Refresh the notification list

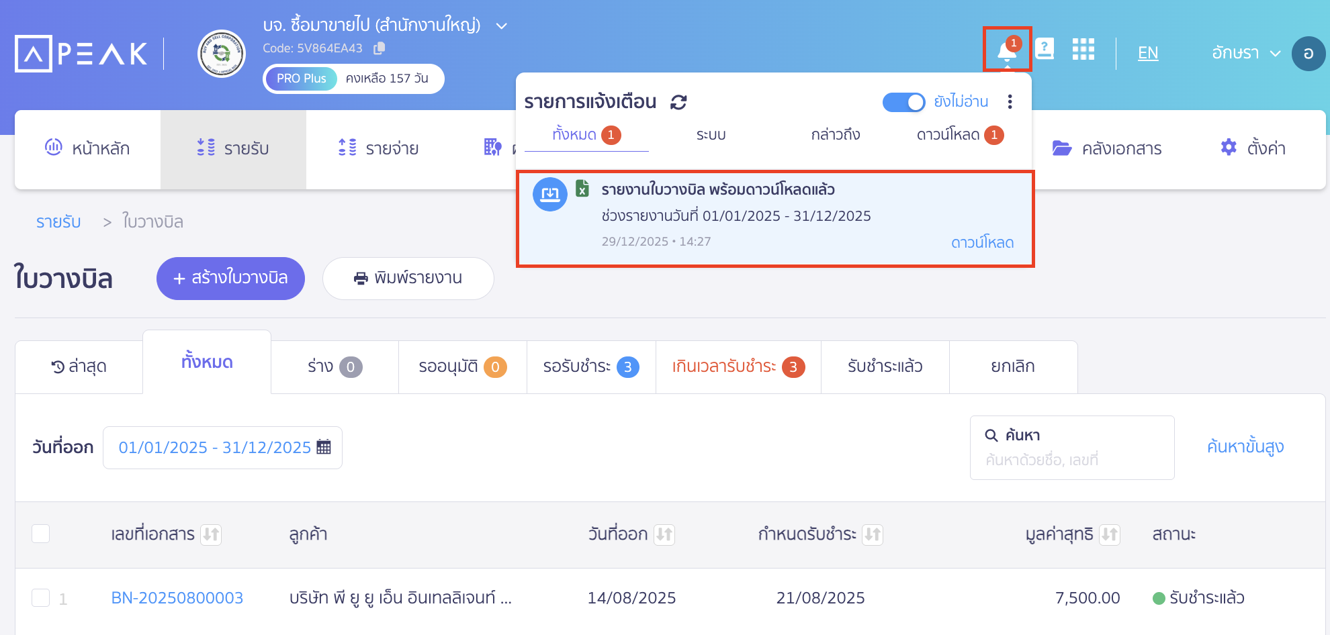(679, 102)
